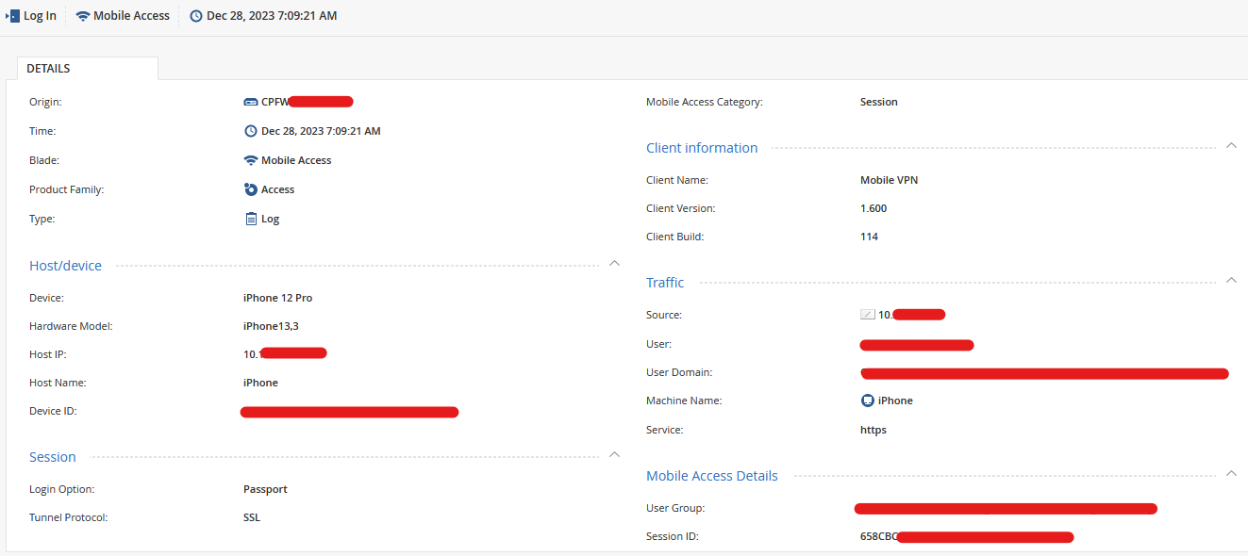Click the wifi icon in the Blade row
Screen dimensions: 1248x556
click(x=251, y=160)
